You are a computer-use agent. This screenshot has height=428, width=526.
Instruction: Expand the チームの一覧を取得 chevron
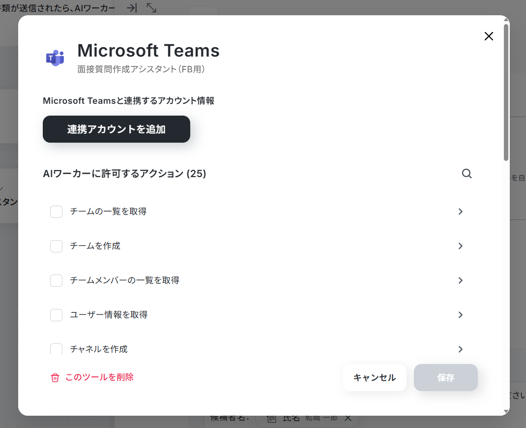coord(461,212)
